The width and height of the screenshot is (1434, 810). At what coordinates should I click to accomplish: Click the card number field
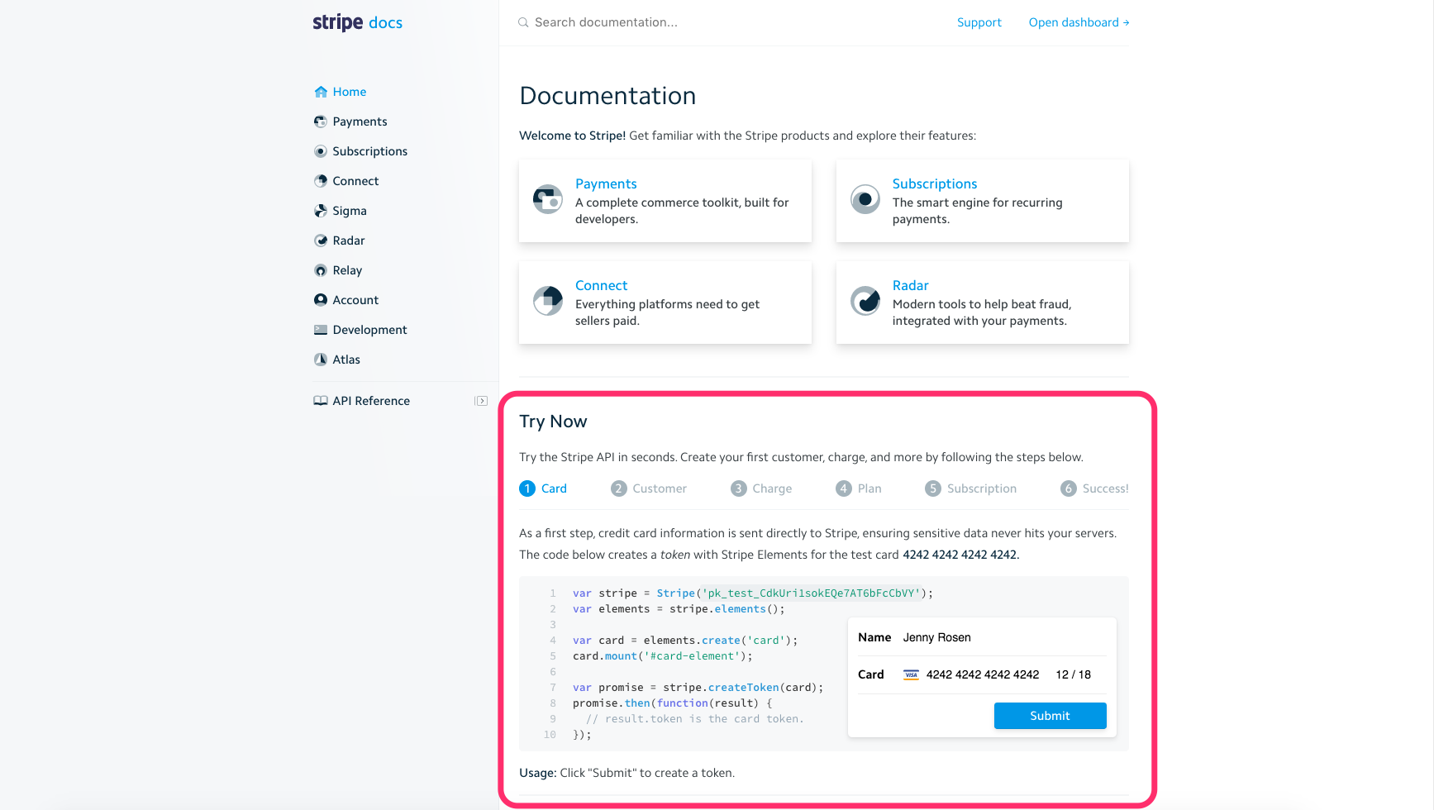click(x=983, y=675)
